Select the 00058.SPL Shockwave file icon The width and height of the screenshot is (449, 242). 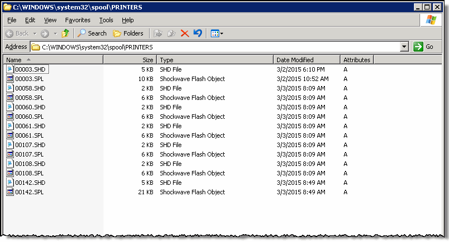(x=10, y=98)
